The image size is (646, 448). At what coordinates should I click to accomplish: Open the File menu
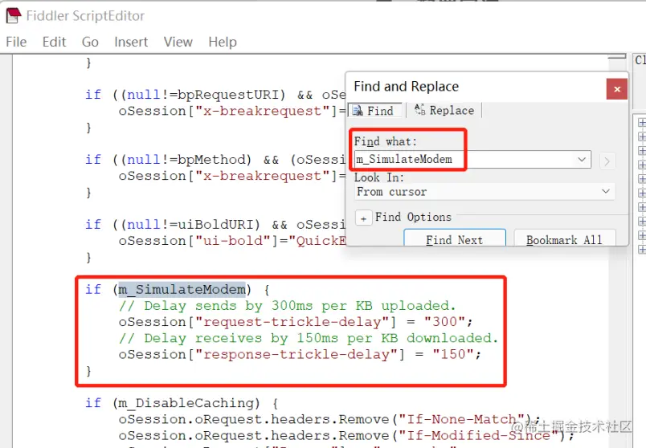(16, 42)
